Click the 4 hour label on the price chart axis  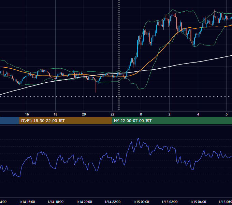(198, 114)
